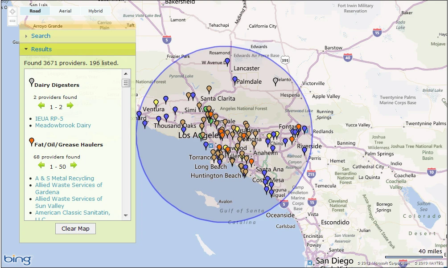Open the Meadowbrook Dairy provider link
The image size is (448, 268).
tap(63, 126)
